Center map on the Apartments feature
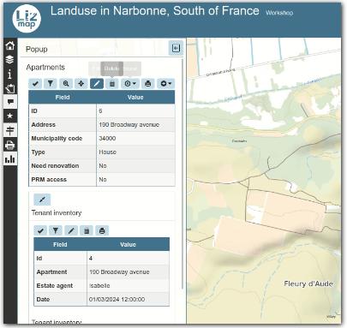This screenshot has width=347, height=328. 81,84
